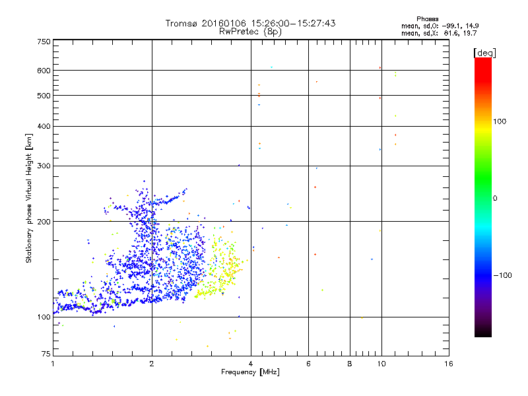Click the y-axis label 'Stationary phase Virtual Height [km]'
The height and width of the screenshot is (396, 528).
pyautogui.click(x=28, y=198)
